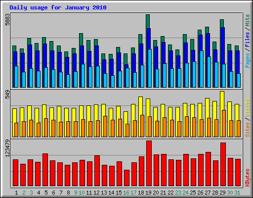The width and height of the screenshot is (253, 198).
Task: Click the 123479 KBytes axis value
Action: 8,148
